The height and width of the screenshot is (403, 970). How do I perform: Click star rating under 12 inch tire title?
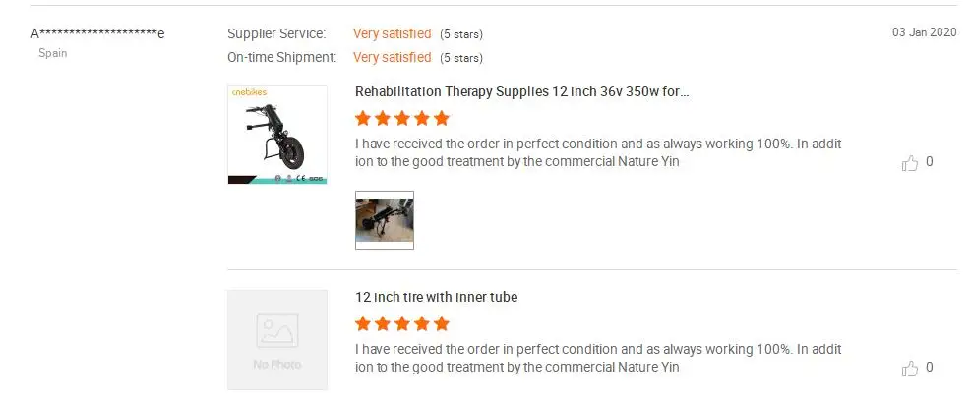401,323
